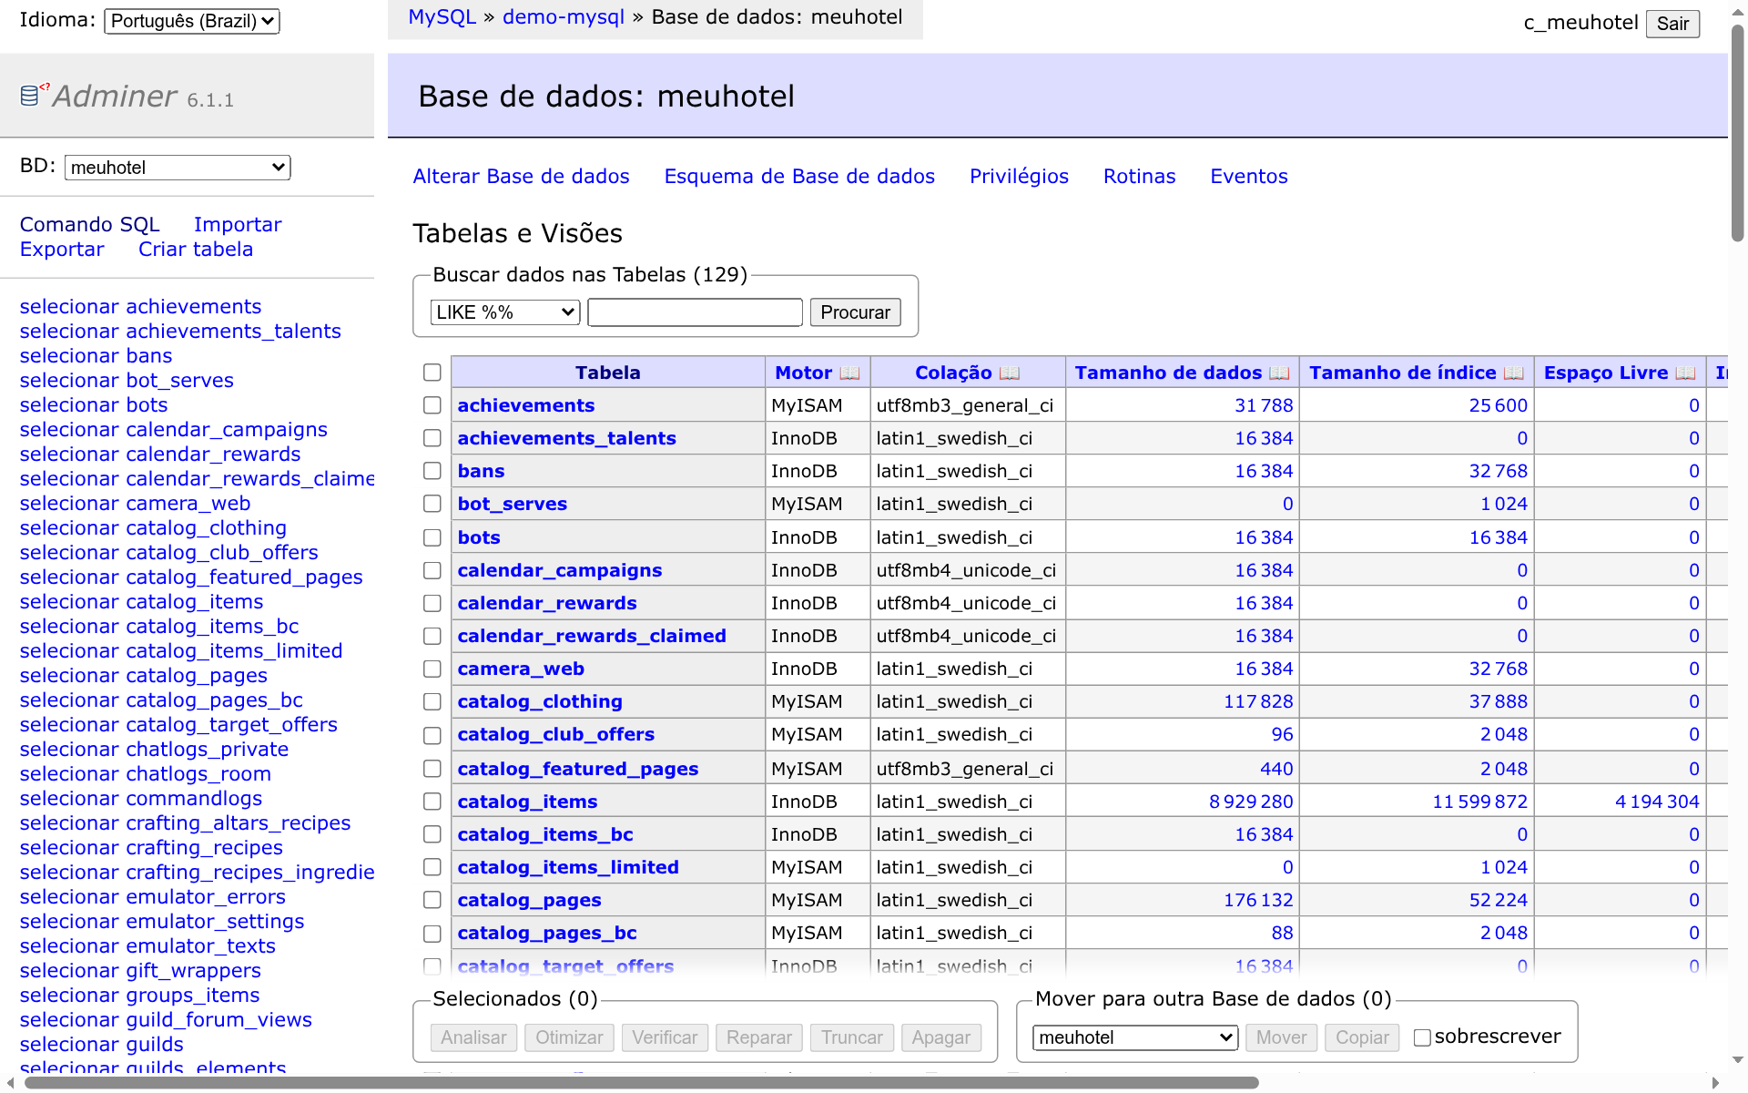The image size is (1748, 1093).
Task: Click into the table data search field
Action: pyautogui.click(x=695, y=312)
